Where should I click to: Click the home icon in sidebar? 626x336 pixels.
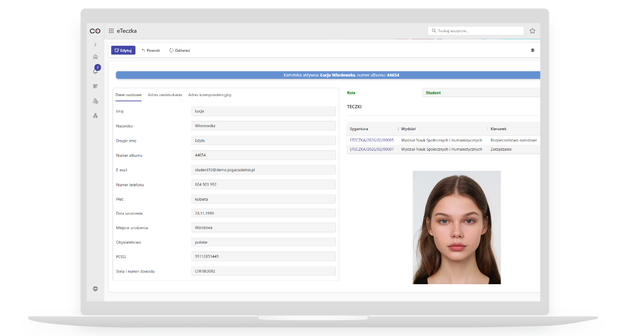click(95, 56)
